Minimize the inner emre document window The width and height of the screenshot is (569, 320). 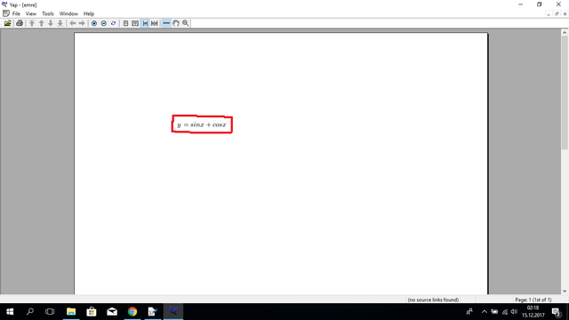[x=549, y=14]
